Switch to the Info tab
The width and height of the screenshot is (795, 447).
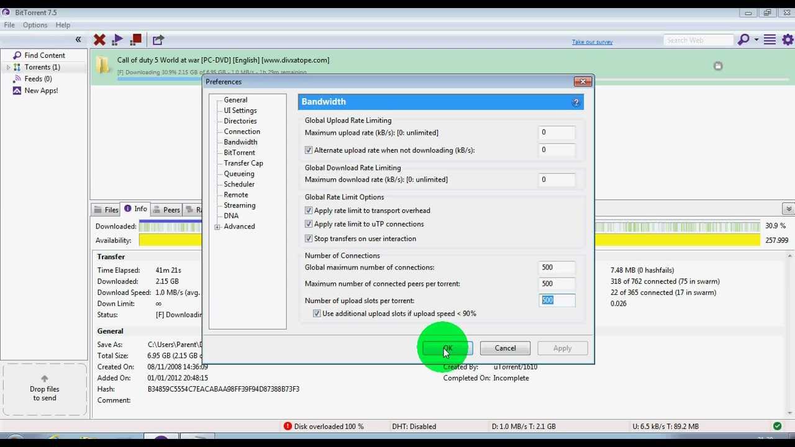pyautogui.click(x=135, y=209)
